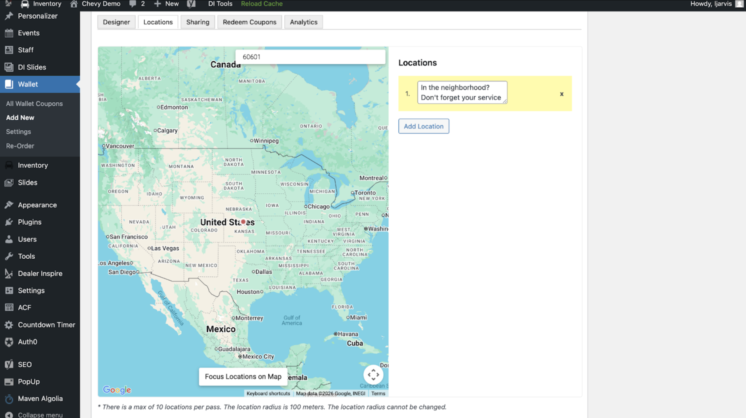Open the sidebar Settings icon
The height and width of the screenshot is (418, 746).
click(x=9, y=290)
